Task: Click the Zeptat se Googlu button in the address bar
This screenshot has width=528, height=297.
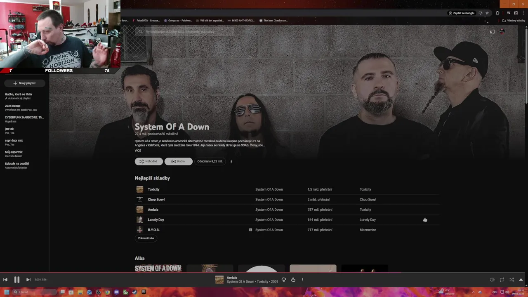Action: pyautogui.click(x=462, y=13)
